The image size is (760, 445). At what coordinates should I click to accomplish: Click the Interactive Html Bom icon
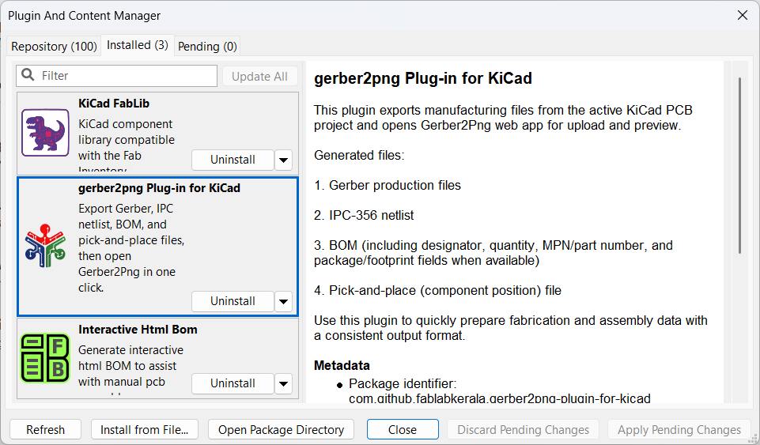point(45,358)
